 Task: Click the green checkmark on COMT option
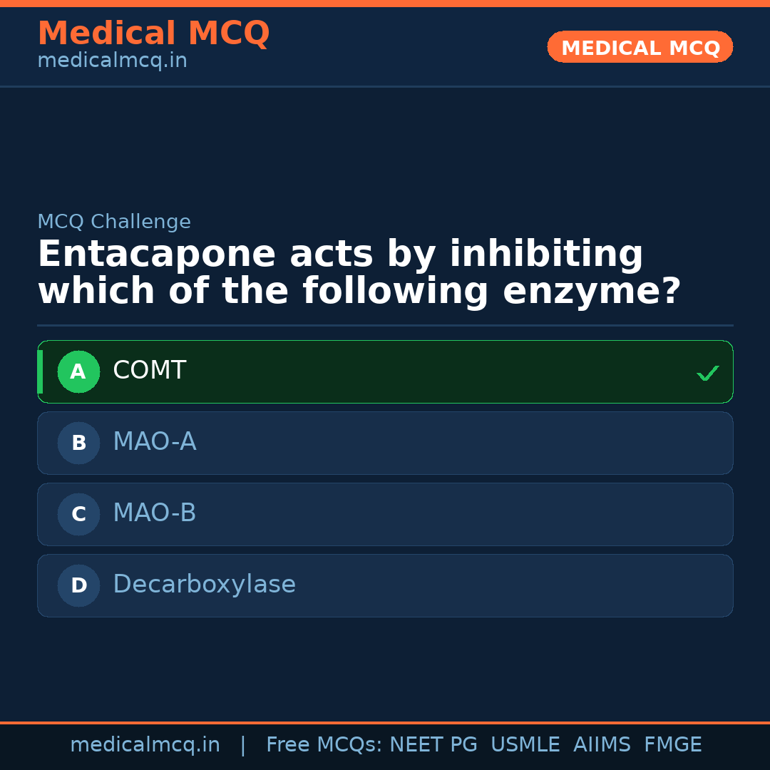click(707, 373)
